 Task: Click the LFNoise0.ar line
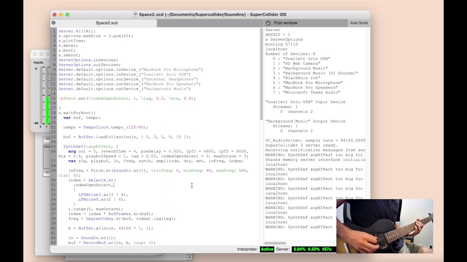(x=102, y=199)
